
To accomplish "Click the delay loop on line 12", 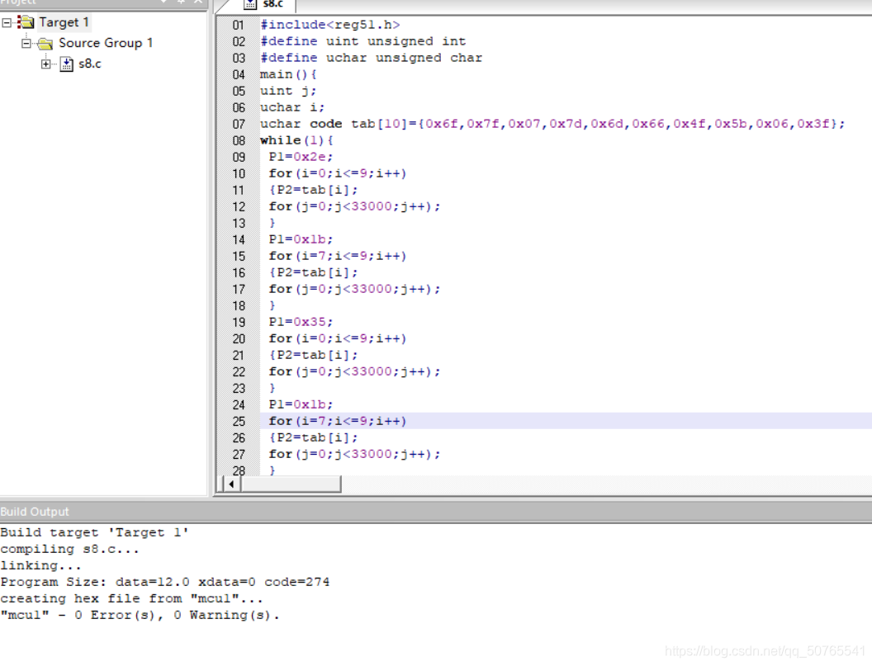I will (x=354, y=206).
